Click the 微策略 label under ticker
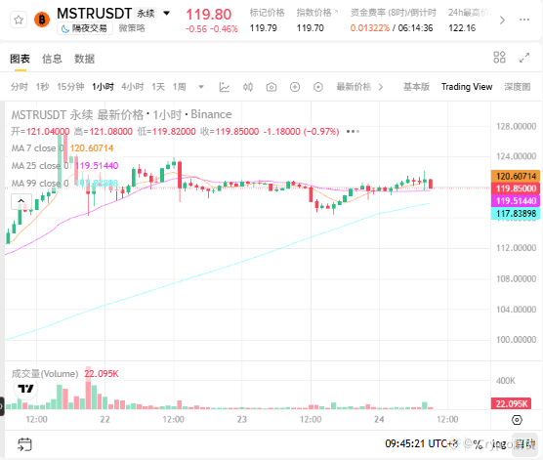543x460 pixels. point(132,28)
